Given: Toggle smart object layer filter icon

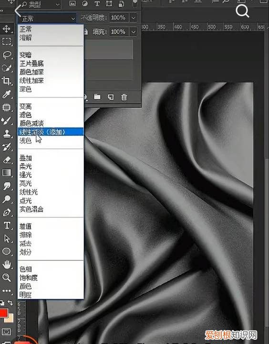Looking at the screenshot, I should [121, 3].
